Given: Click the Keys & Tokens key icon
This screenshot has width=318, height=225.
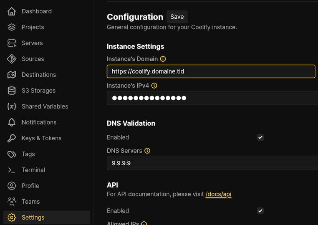Looking at the screenshot, I should pyautogui.click(x=12, y=138).
